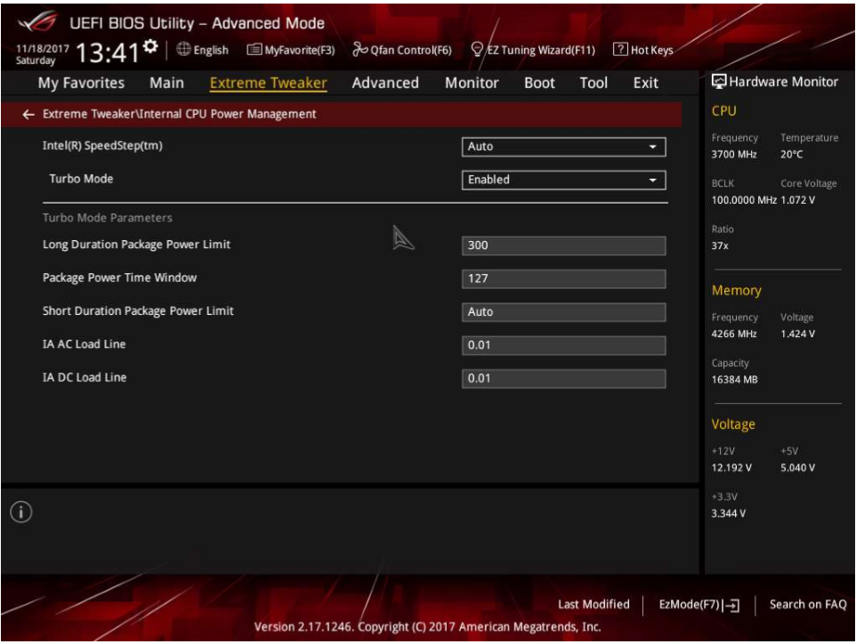Click the Turbo Mode Parameters heading
The image size is (856, 644).
(x=108, y=218)
